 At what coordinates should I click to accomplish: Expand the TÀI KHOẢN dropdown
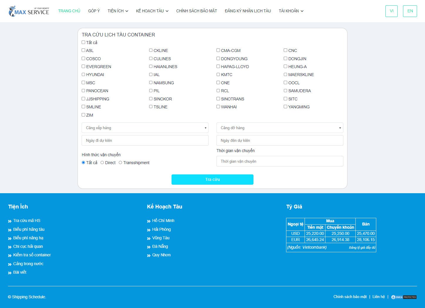(291, 11)
